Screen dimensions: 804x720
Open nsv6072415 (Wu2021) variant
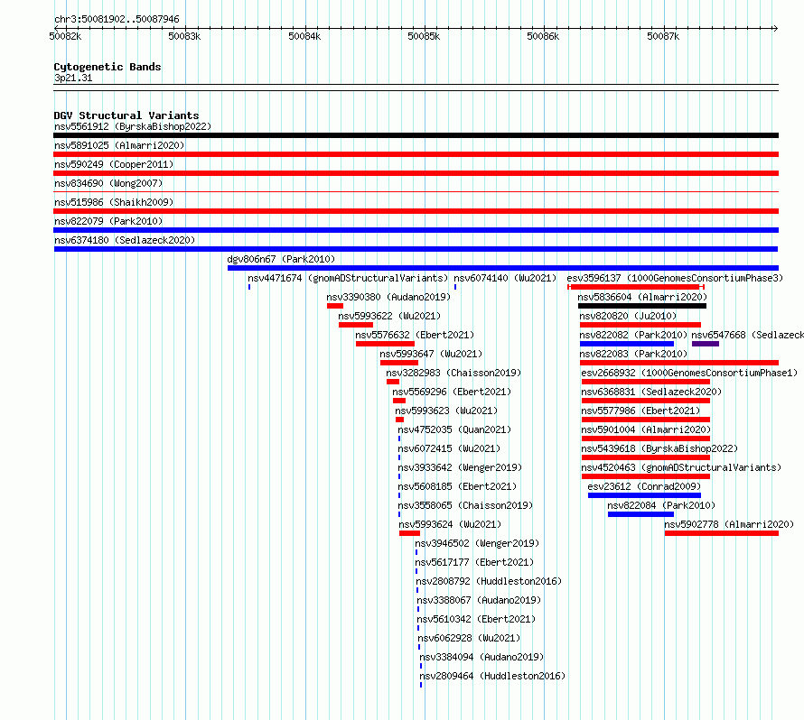449,448
